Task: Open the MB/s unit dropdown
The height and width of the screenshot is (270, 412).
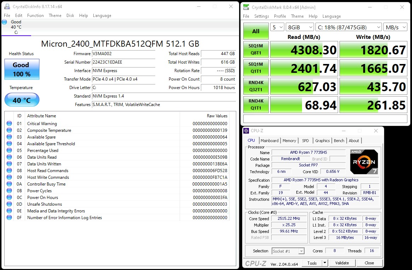Action: tap(395, 27)
